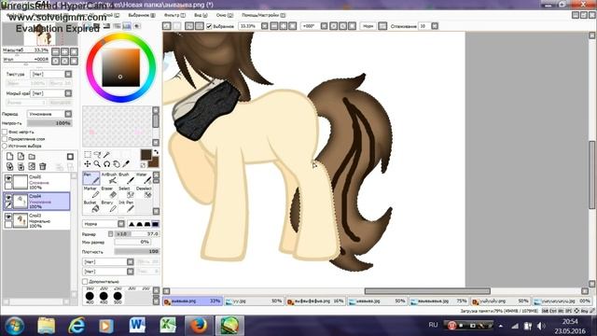Click the foreground color swatch
The height and width of the screenshot is (336, 597).
[146, 155]
